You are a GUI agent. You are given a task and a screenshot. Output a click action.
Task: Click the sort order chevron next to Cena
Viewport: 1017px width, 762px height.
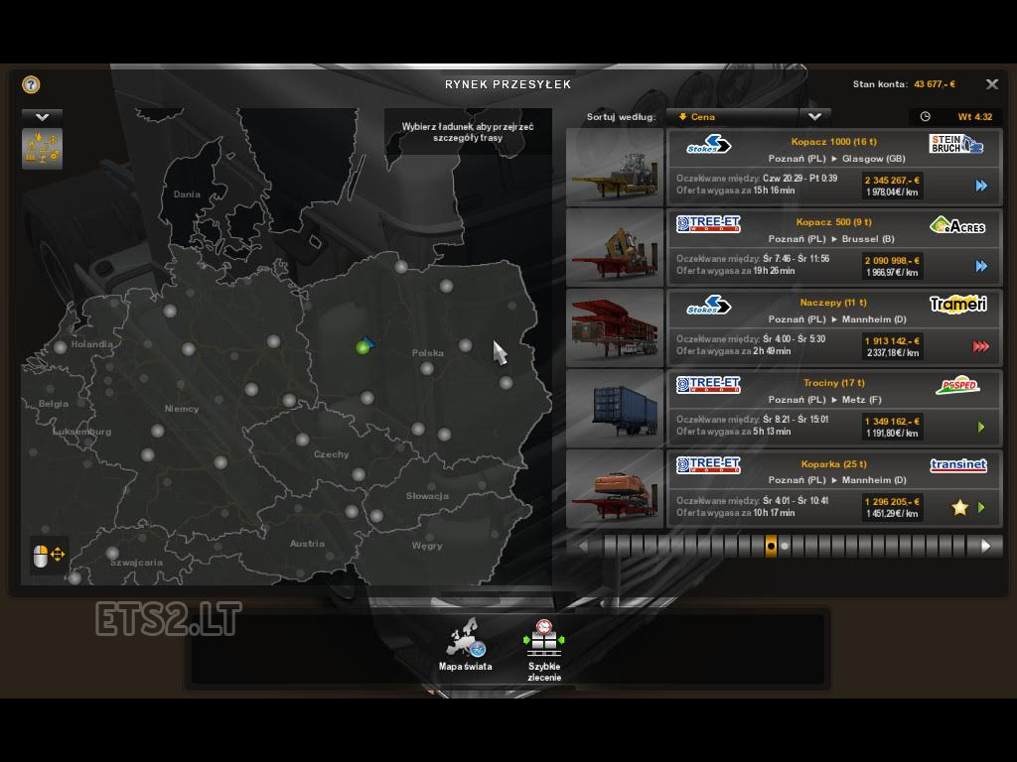[814, 117]
